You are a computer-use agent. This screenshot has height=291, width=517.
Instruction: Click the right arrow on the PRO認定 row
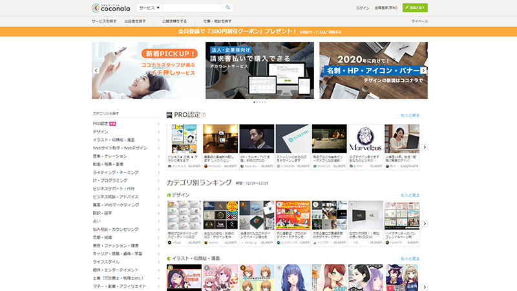(x=425, y=147)
